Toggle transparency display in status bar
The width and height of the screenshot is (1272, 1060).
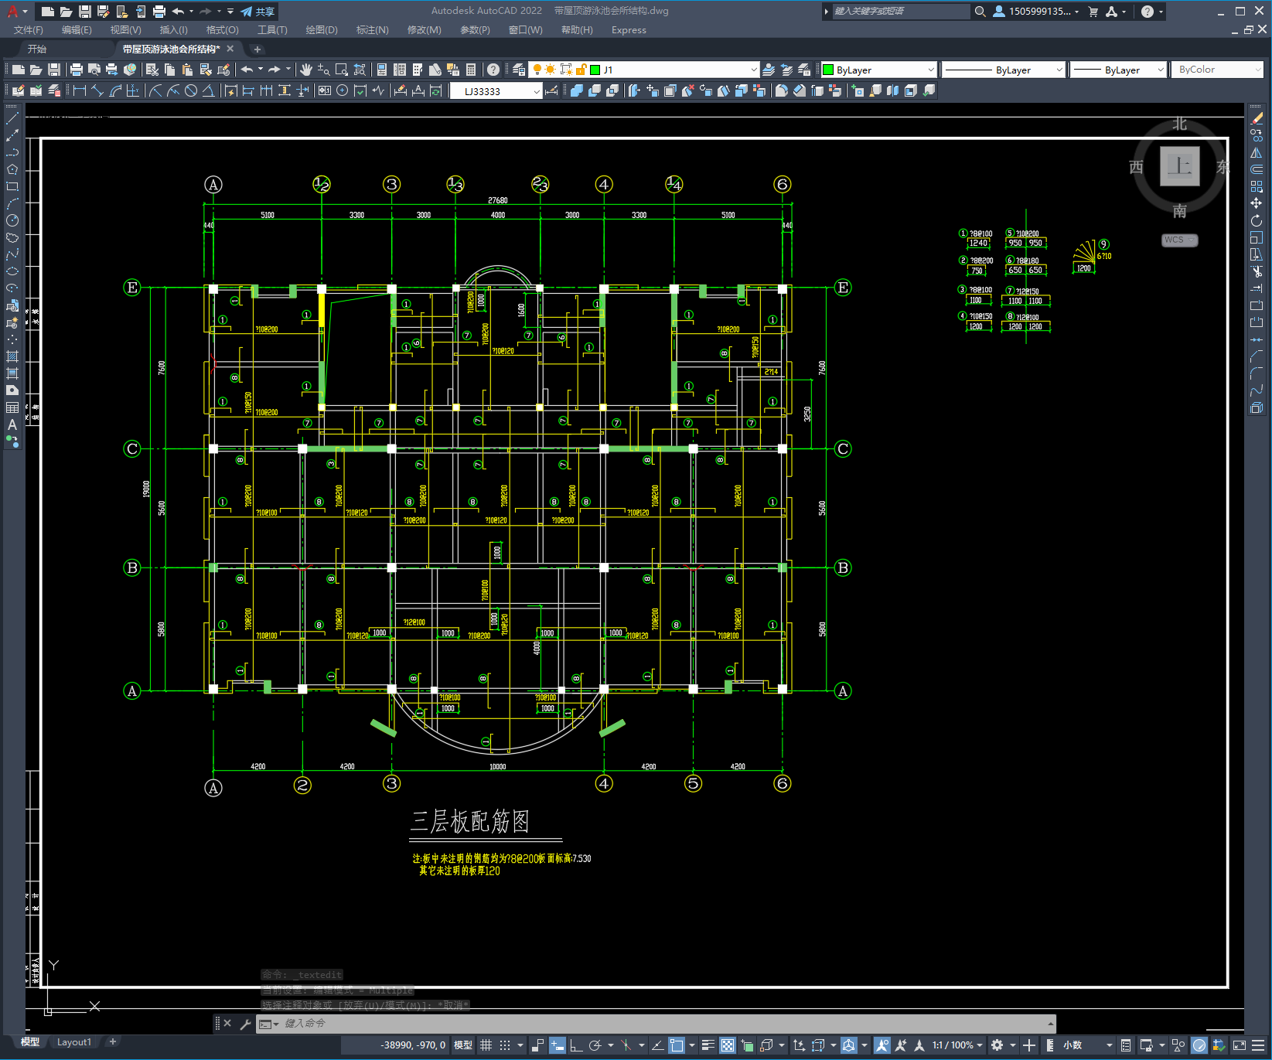(728, 1045)
